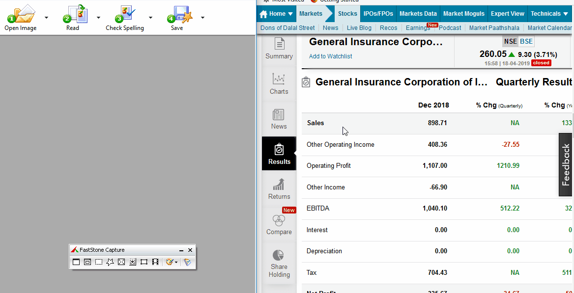Click the Operating Profit row label
The width and height of the screenshot is (574, 293).
[329, 166]
